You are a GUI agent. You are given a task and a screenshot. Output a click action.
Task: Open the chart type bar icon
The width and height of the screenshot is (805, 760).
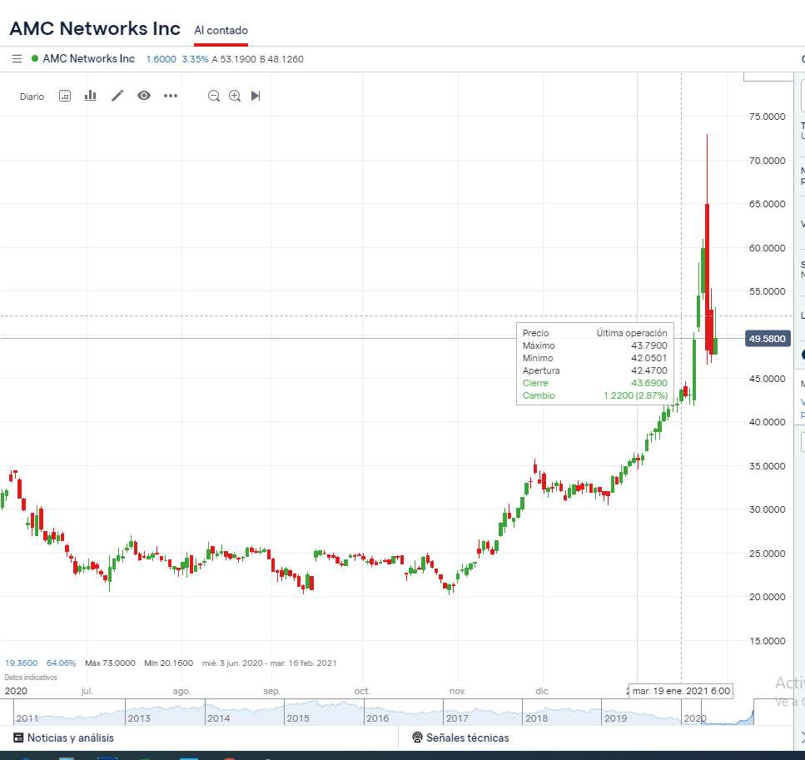pyautogui.click(x=91, y=96)
